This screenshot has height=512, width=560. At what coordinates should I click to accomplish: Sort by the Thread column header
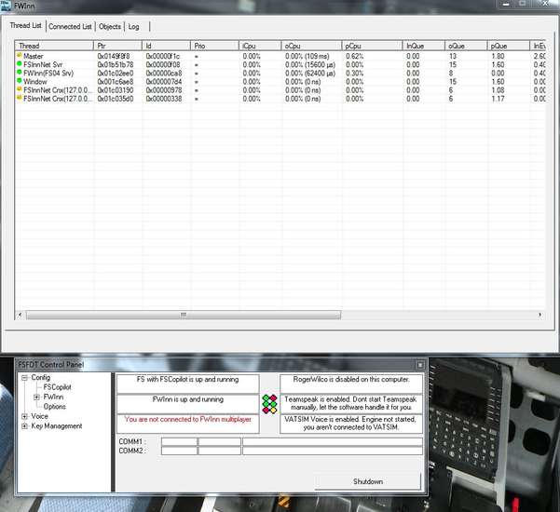coord(54,46)
